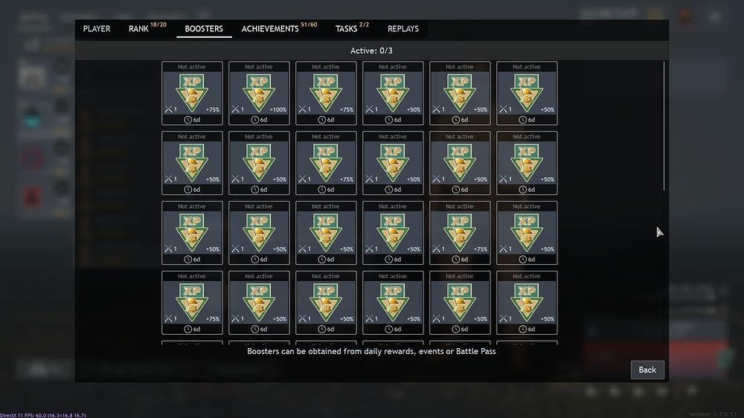Viewport: 744px width, 418px height.
Task: Choose the +75% booster starting the fourth row
Action: click(192, 302)
